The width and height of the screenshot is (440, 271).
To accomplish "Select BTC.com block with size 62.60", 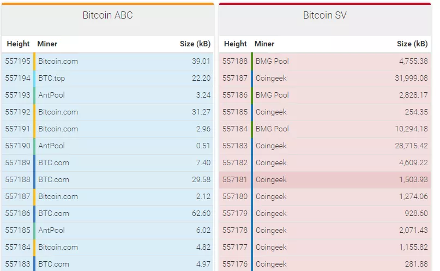I will [107, 213].
